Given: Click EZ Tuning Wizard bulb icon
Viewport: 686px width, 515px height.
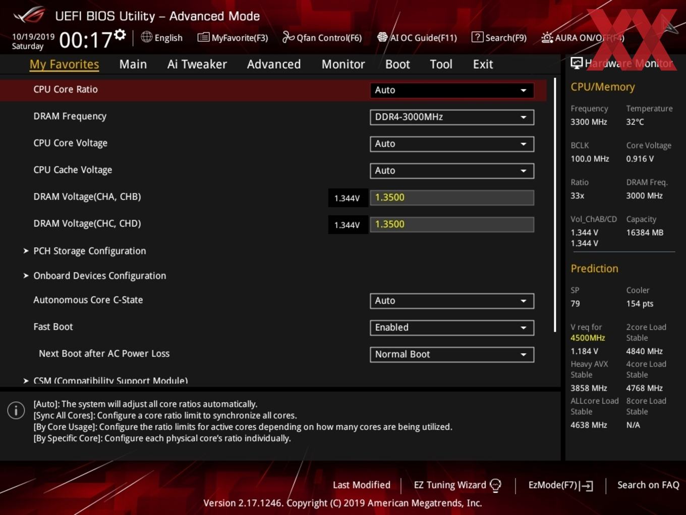Looking at the screenshot, I should point(495,485).
